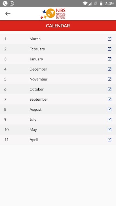Open the August calendar link icon
The image size is (116, 206).
pyautogui.click(x=110, y=109)
